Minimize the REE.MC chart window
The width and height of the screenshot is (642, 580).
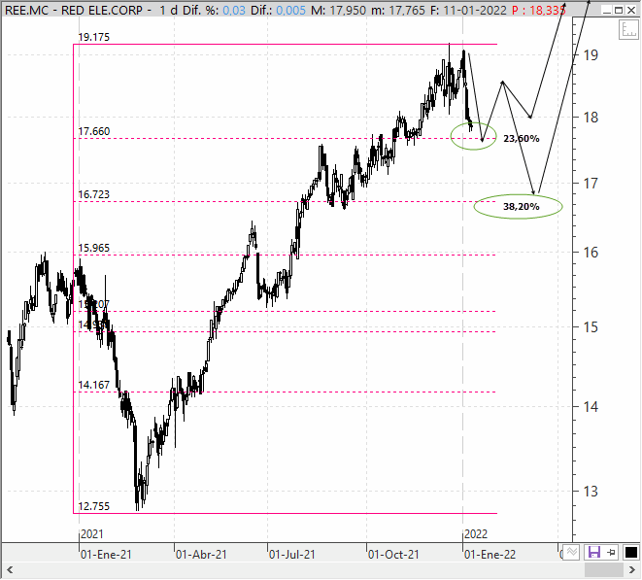point(607,10)
